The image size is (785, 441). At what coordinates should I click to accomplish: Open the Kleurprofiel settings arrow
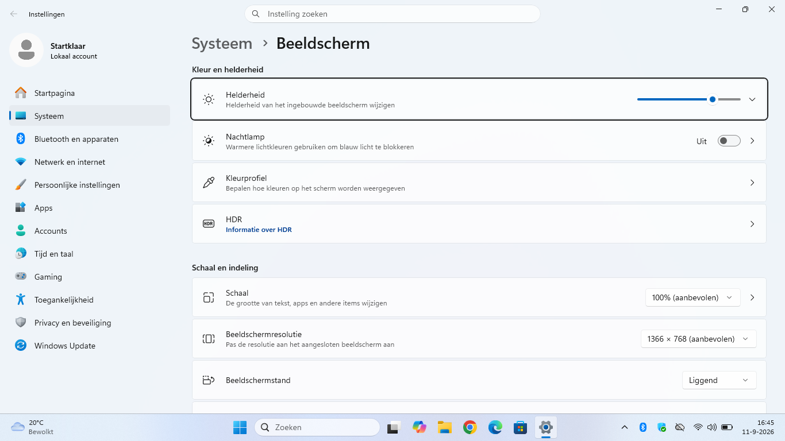tap(752, 183)
